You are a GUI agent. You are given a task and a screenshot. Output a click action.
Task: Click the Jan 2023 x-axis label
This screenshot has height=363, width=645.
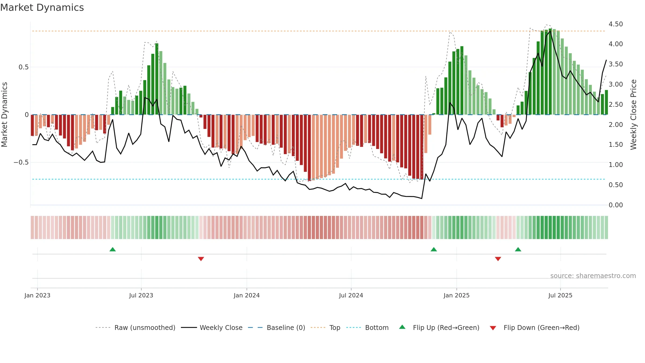coord(37,295)
